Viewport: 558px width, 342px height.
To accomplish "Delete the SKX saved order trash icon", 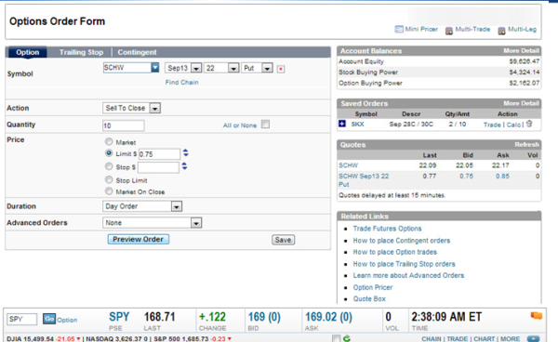I will click(x=529, y=124).
